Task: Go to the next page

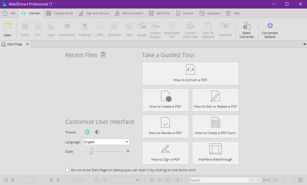Action: click(x=52, y=180)
